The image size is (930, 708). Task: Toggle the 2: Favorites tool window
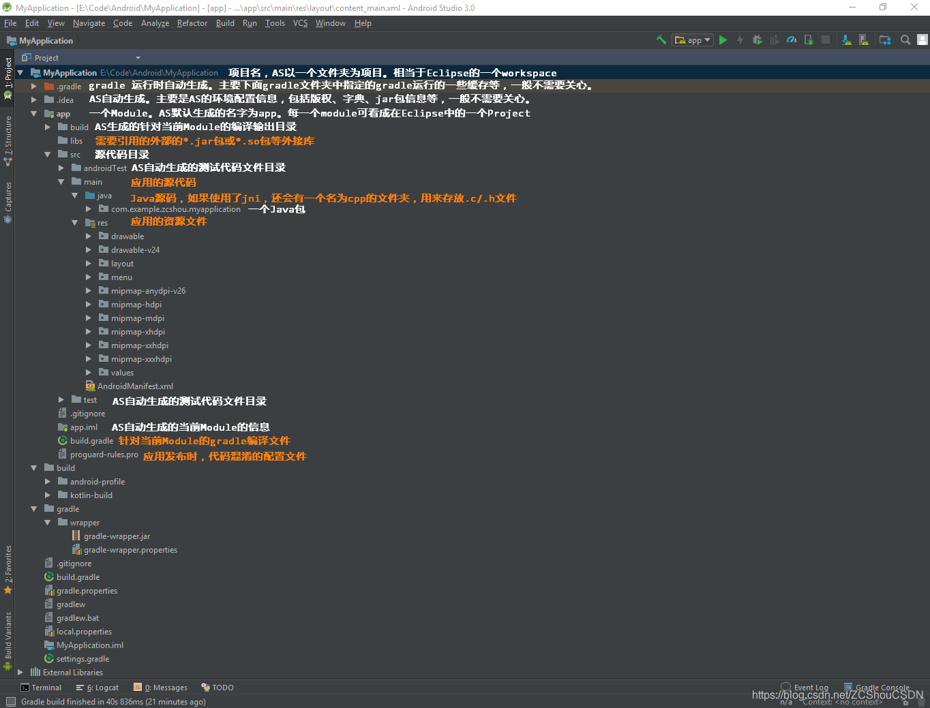coord(7,570)
